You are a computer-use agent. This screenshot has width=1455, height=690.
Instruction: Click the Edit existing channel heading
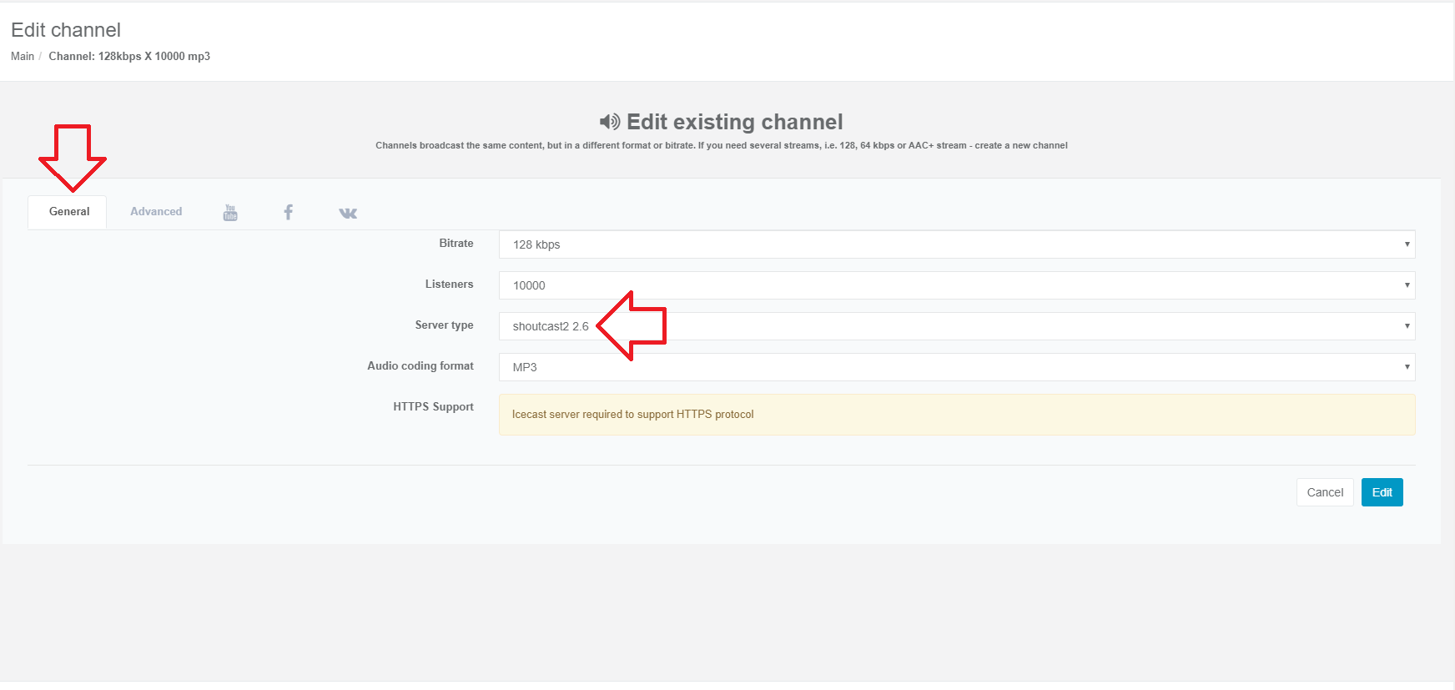[734, 122]
